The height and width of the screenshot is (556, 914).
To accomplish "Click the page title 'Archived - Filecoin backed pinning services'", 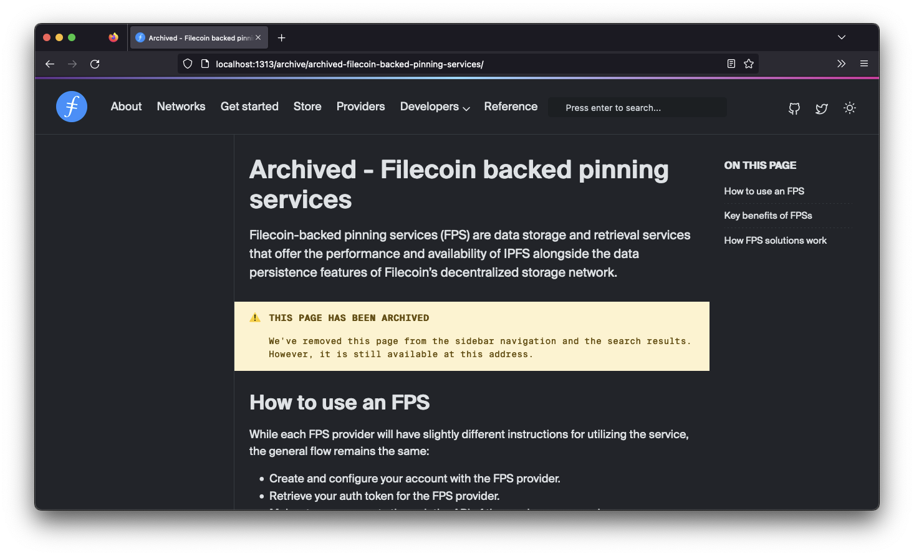I will (x=459, y=185).
